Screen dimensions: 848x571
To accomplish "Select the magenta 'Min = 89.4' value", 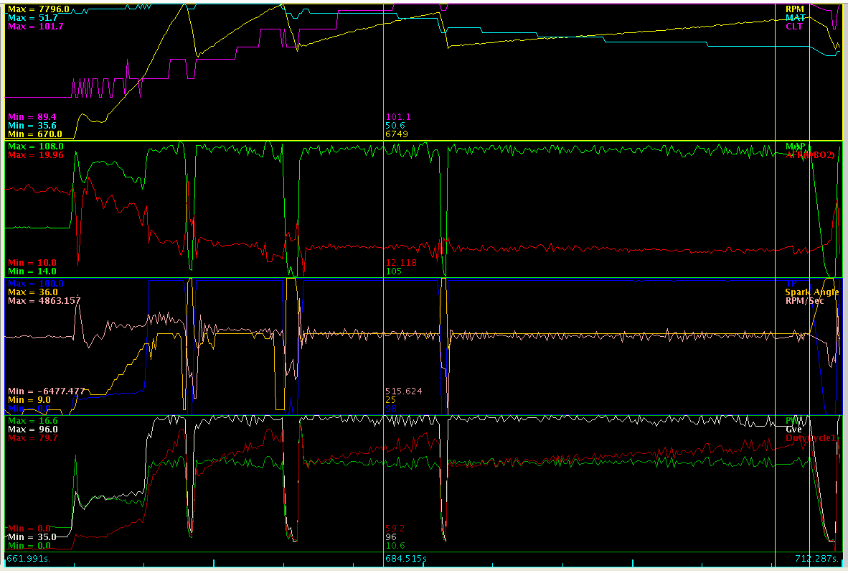I will pyautogui.click(x=32, y=117).
